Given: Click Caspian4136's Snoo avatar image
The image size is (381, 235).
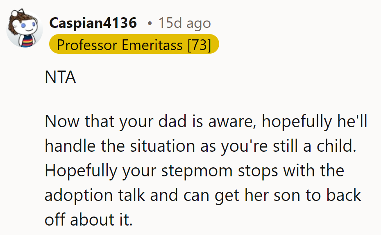Looking at the screenshot, I should (25, 29).
